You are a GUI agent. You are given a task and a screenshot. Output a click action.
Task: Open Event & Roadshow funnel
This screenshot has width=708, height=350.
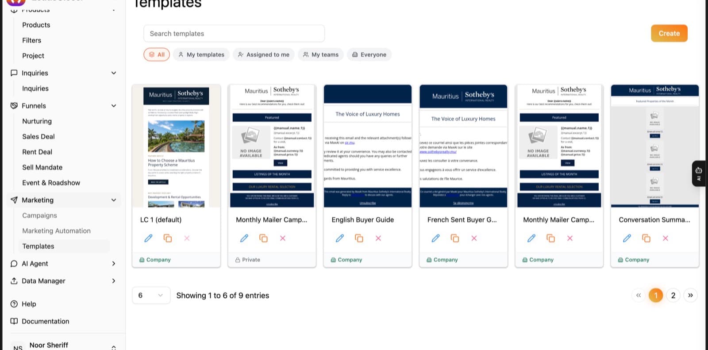point(51,183)
